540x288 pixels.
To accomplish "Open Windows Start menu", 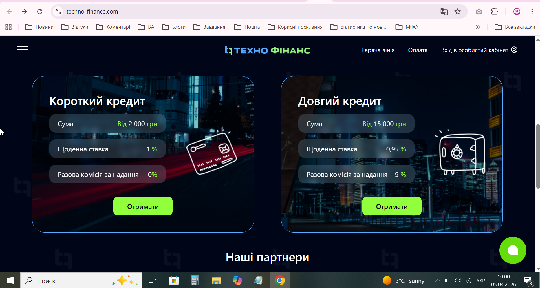I will [10, 280].
